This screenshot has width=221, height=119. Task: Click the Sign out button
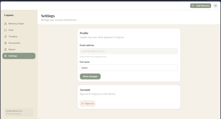(87, 103)
